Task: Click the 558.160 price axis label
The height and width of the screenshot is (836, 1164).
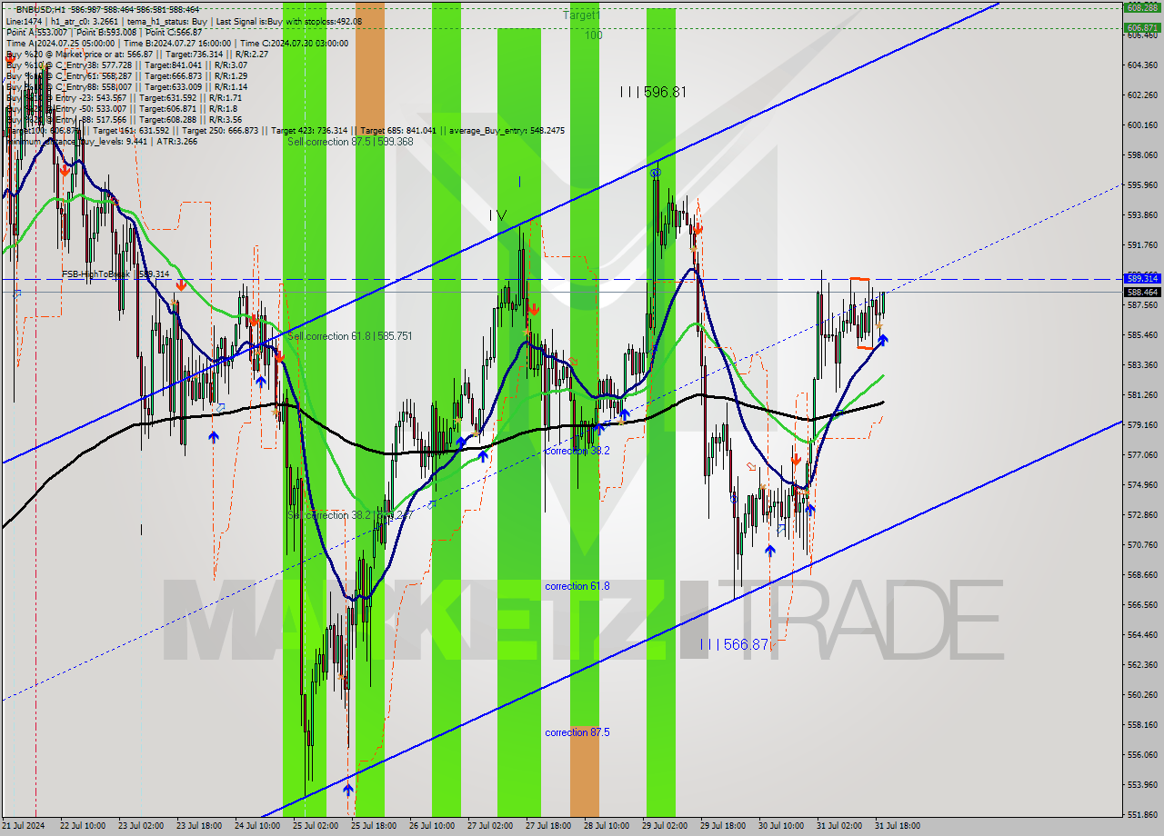Action: 1141,724
